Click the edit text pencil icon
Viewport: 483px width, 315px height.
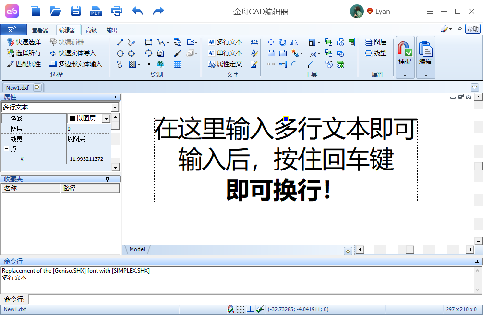(254, 64)
